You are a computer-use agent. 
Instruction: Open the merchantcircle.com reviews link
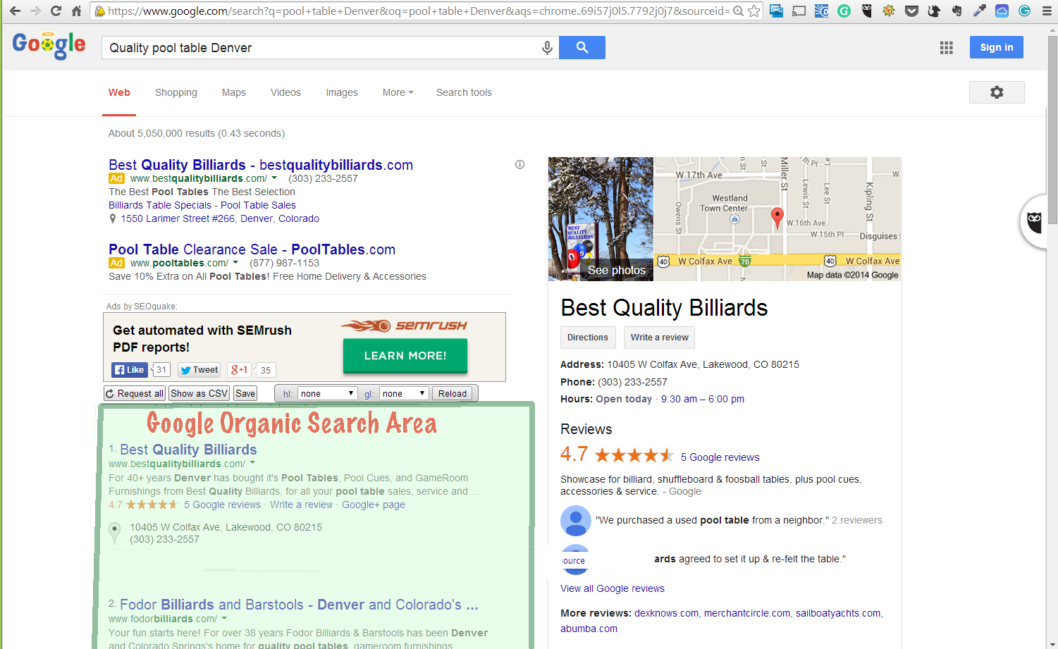point(746,613)
